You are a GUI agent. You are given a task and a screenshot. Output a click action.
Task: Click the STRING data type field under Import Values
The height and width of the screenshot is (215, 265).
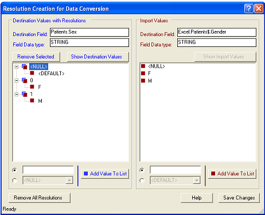click(217, 42)
